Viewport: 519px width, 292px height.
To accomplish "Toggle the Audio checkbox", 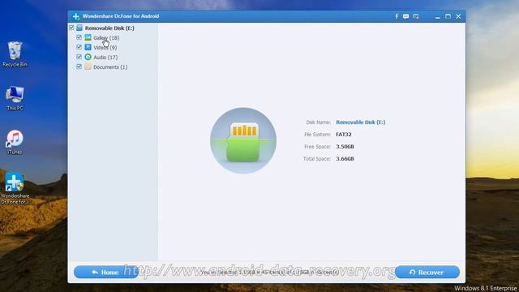I will (79, 57).
